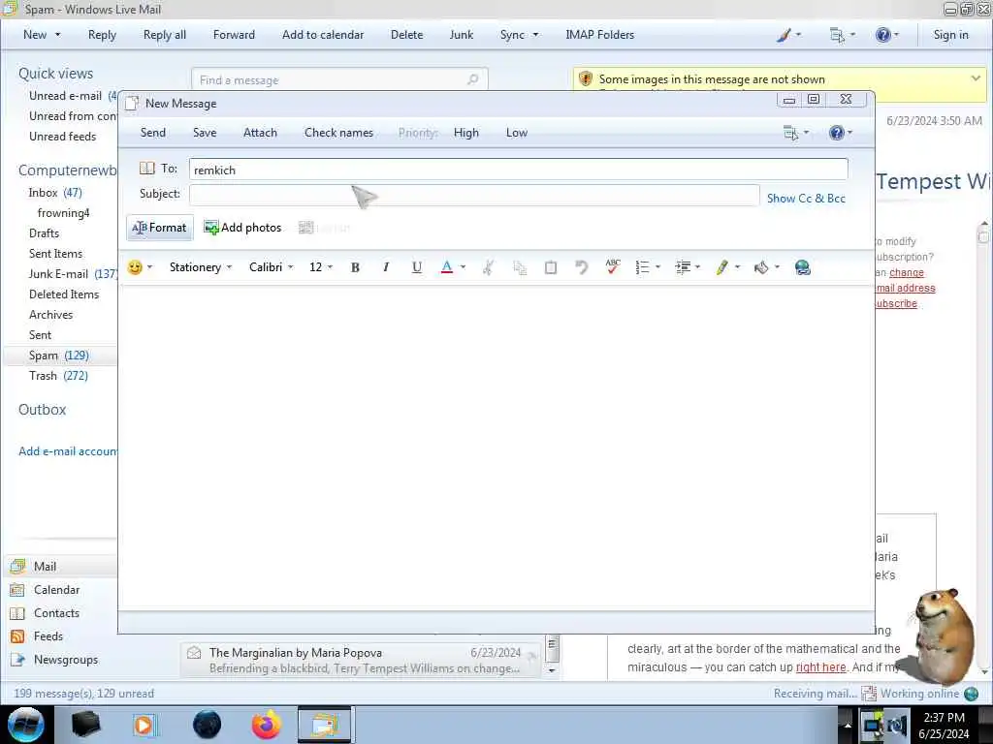This screenshot has width=993, height=744.
Task: Click Show Cc & Bcc link
Action: [806, 198]
